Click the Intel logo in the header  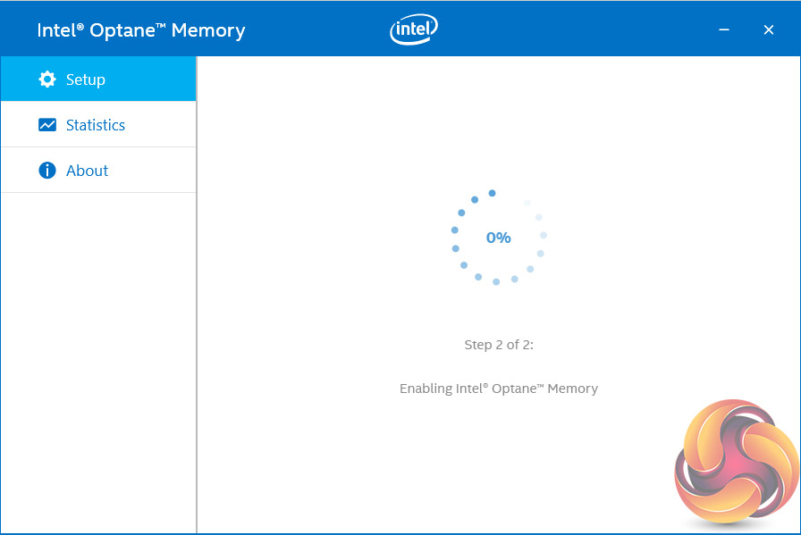[414, 29]
